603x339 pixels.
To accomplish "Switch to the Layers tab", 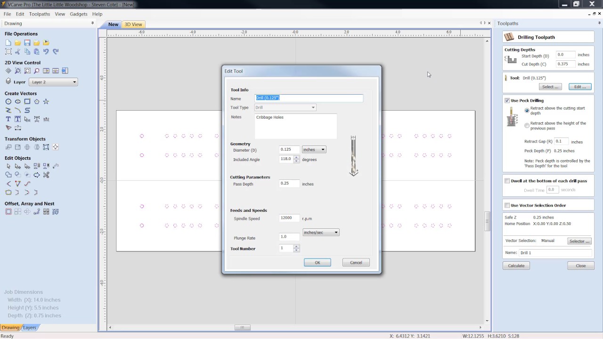I will 30,328.
